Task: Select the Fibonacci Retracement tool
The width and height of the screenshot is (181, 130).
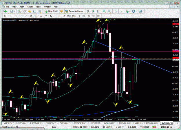Action: (x=36, y=16)
